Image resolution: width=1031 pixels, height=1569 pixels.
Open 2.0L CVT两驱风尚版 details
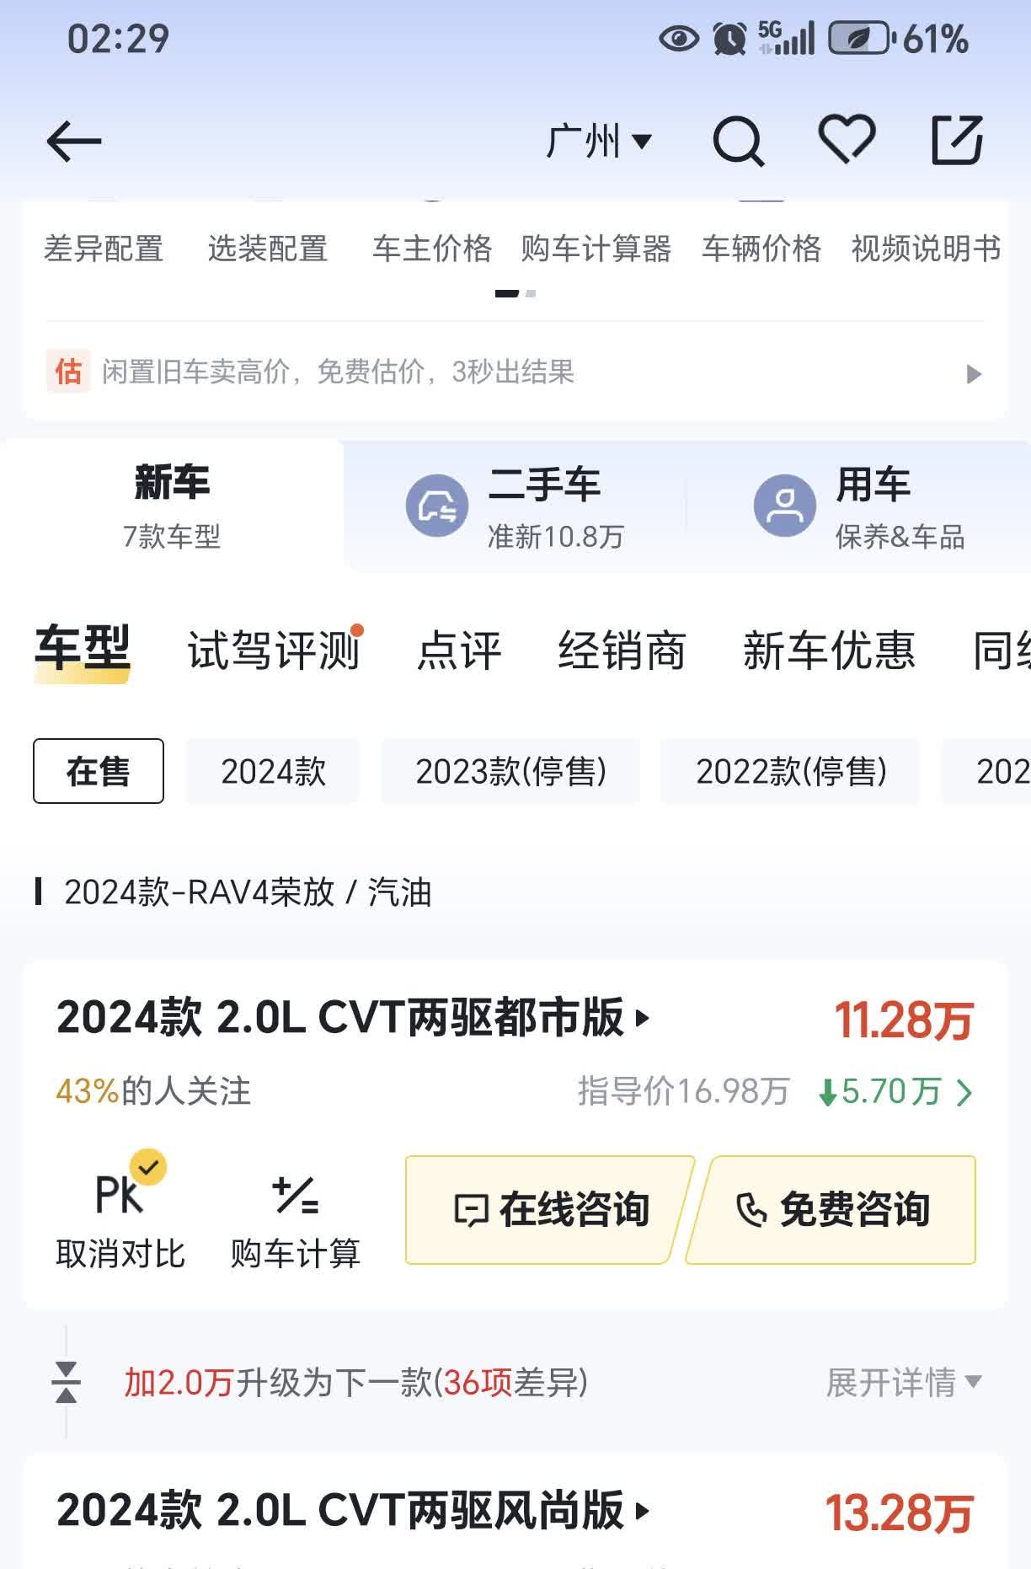[x=353, y=1510]
